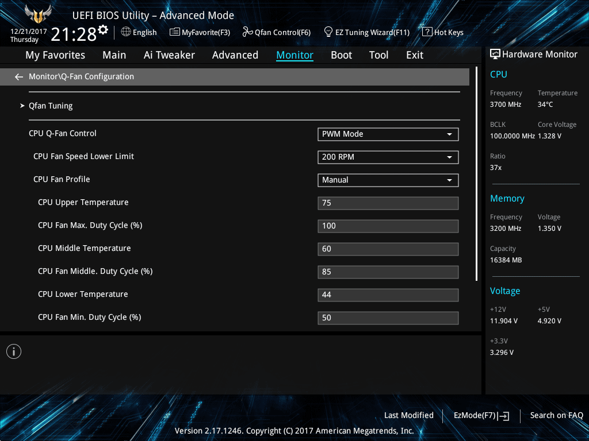Click the CPU Lower Temperature label
This screenshot has width=589, height=441.
tap(83, 295)
